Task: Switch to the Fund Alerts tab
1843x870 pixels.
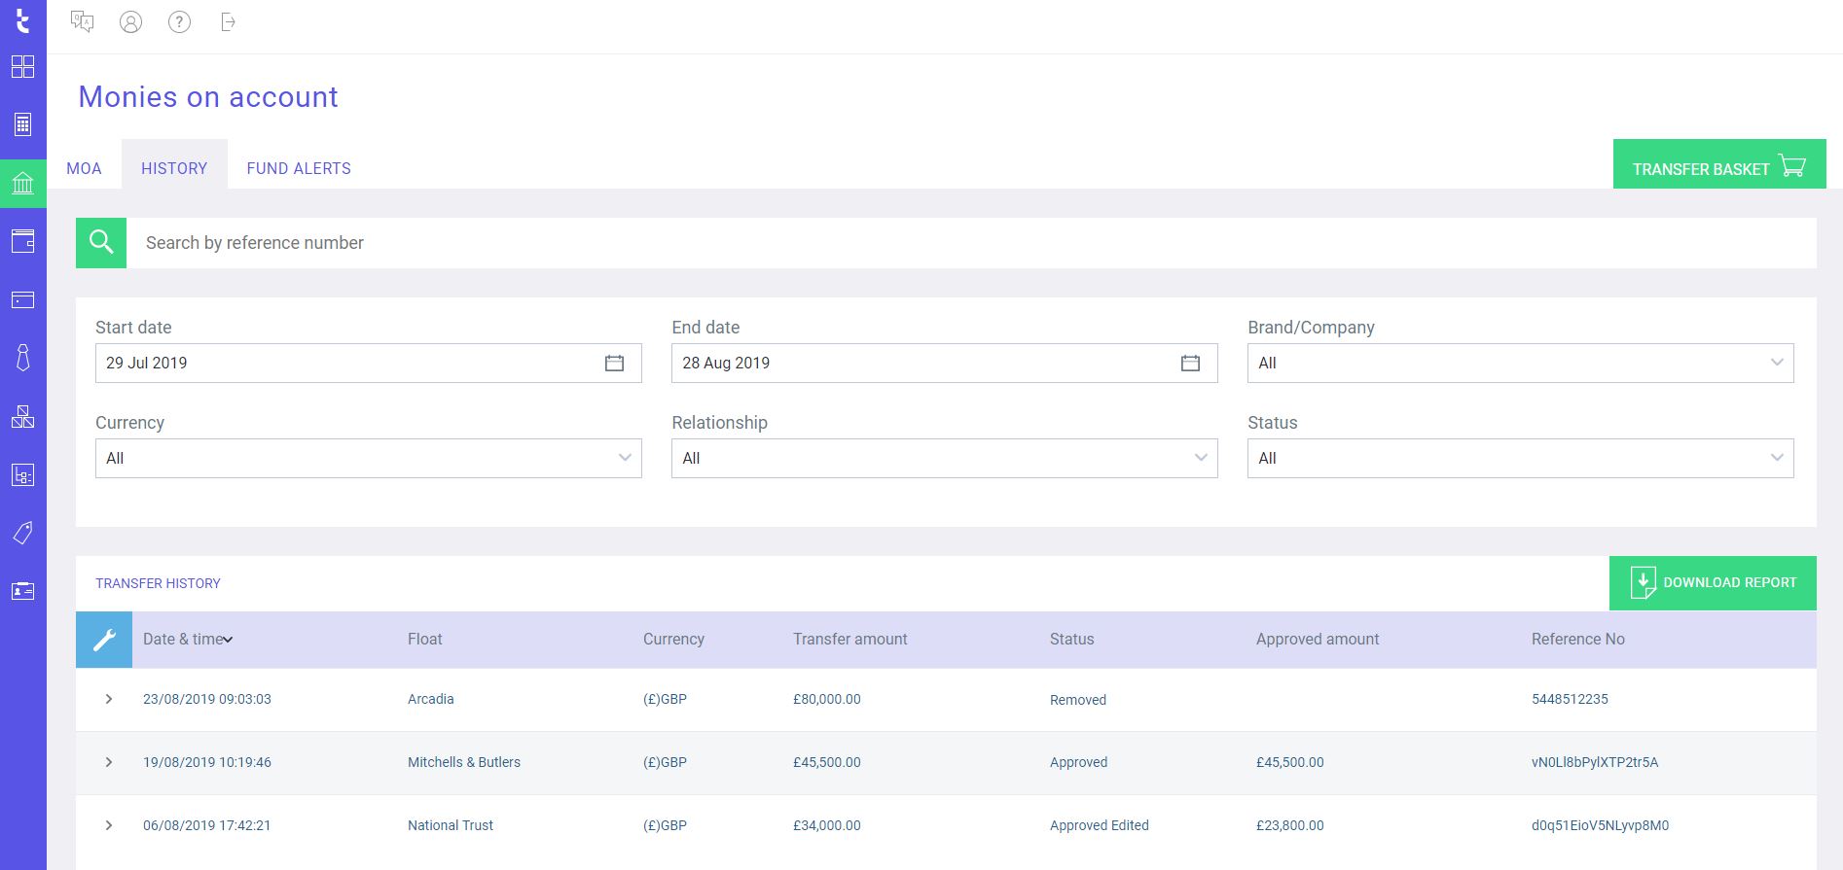Action: pos(299,168)
